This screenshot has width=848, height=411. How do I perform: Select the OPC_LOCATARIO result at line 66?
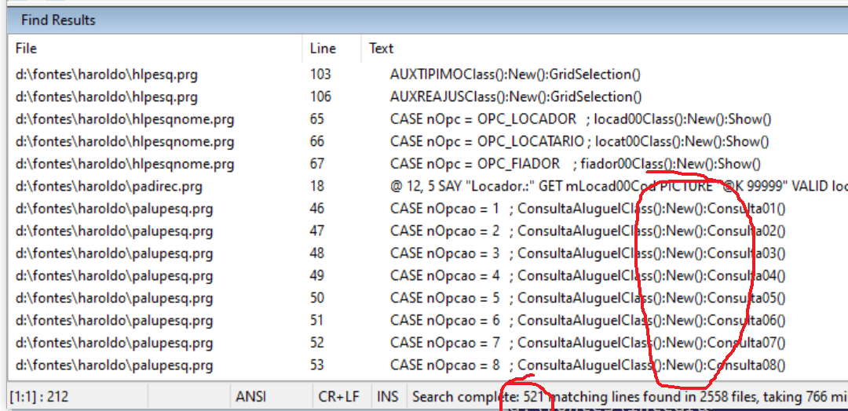coord(579,142)
